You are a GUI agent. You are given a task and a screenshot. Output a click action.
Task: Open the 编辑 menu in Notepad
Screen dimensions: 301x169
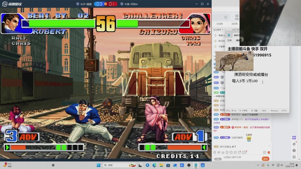point(238,41)
